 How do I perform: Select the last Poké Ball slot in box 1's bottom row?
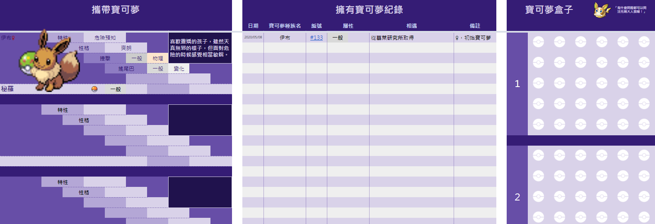(644, 124)
